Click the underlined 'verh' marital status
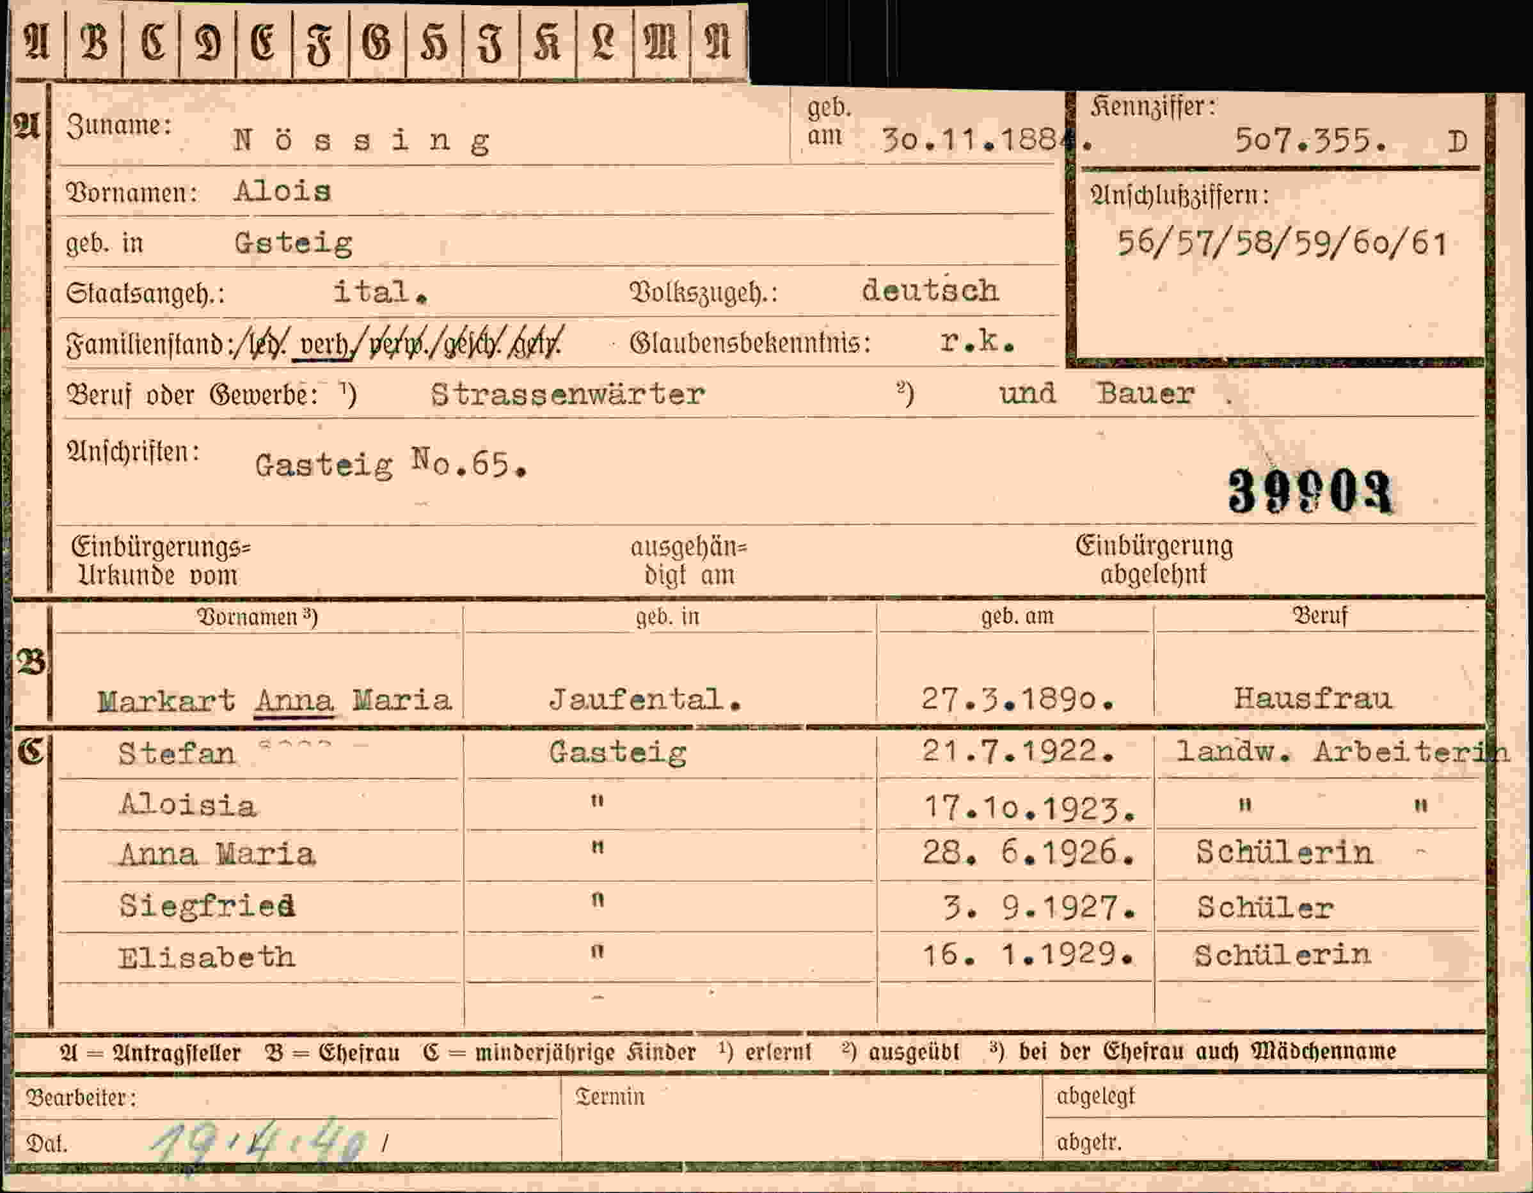The height and width of the screenshot is (1193, 1533). point(322,345)
